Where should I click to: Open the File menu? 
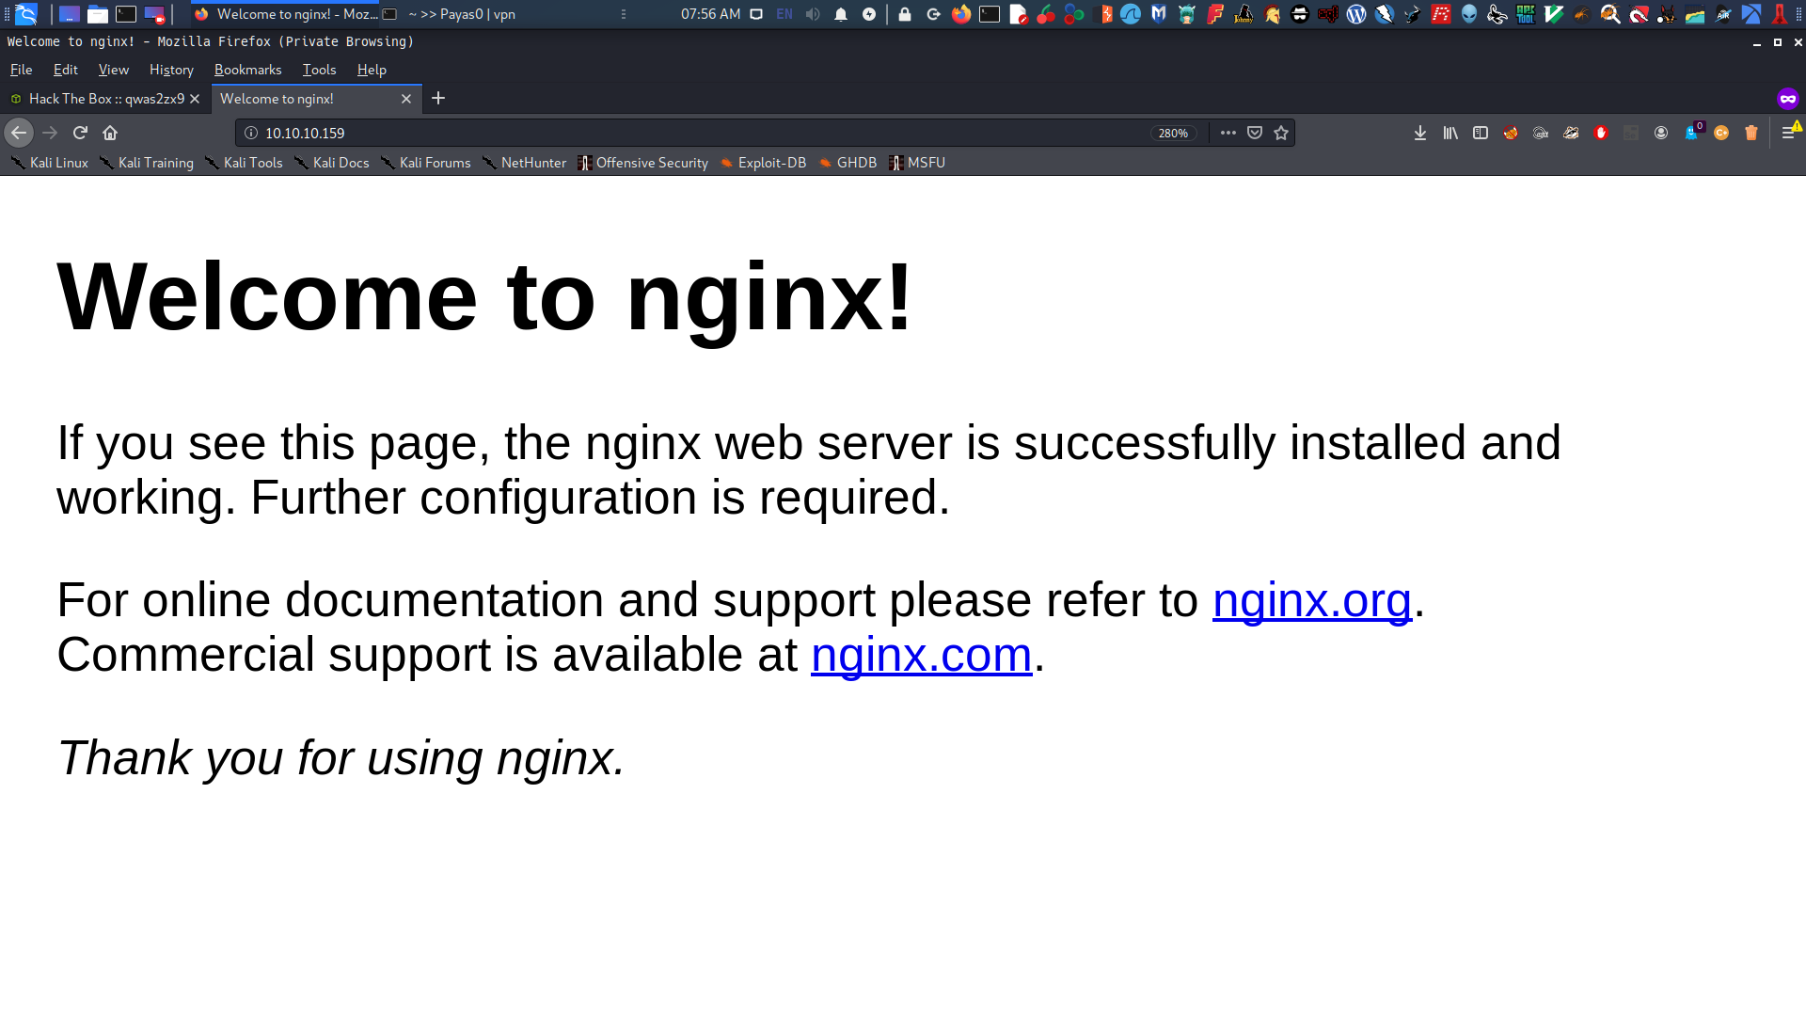click(x=21, y=70)
